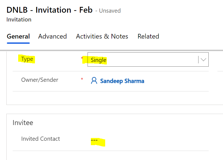Click the user icon beside Sandeep Sharma
The height and width of the screenshot is (160, 223).
(94, 81)
